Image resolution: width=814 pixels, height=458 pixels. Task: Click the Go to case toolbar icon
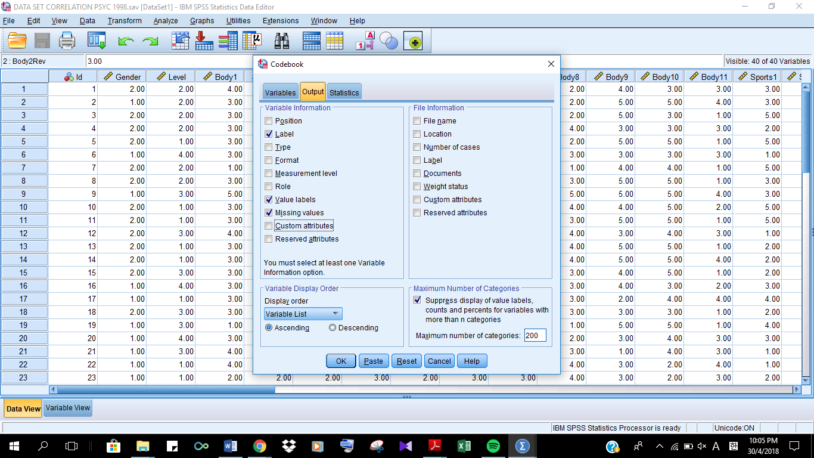[x=180, y=41]
